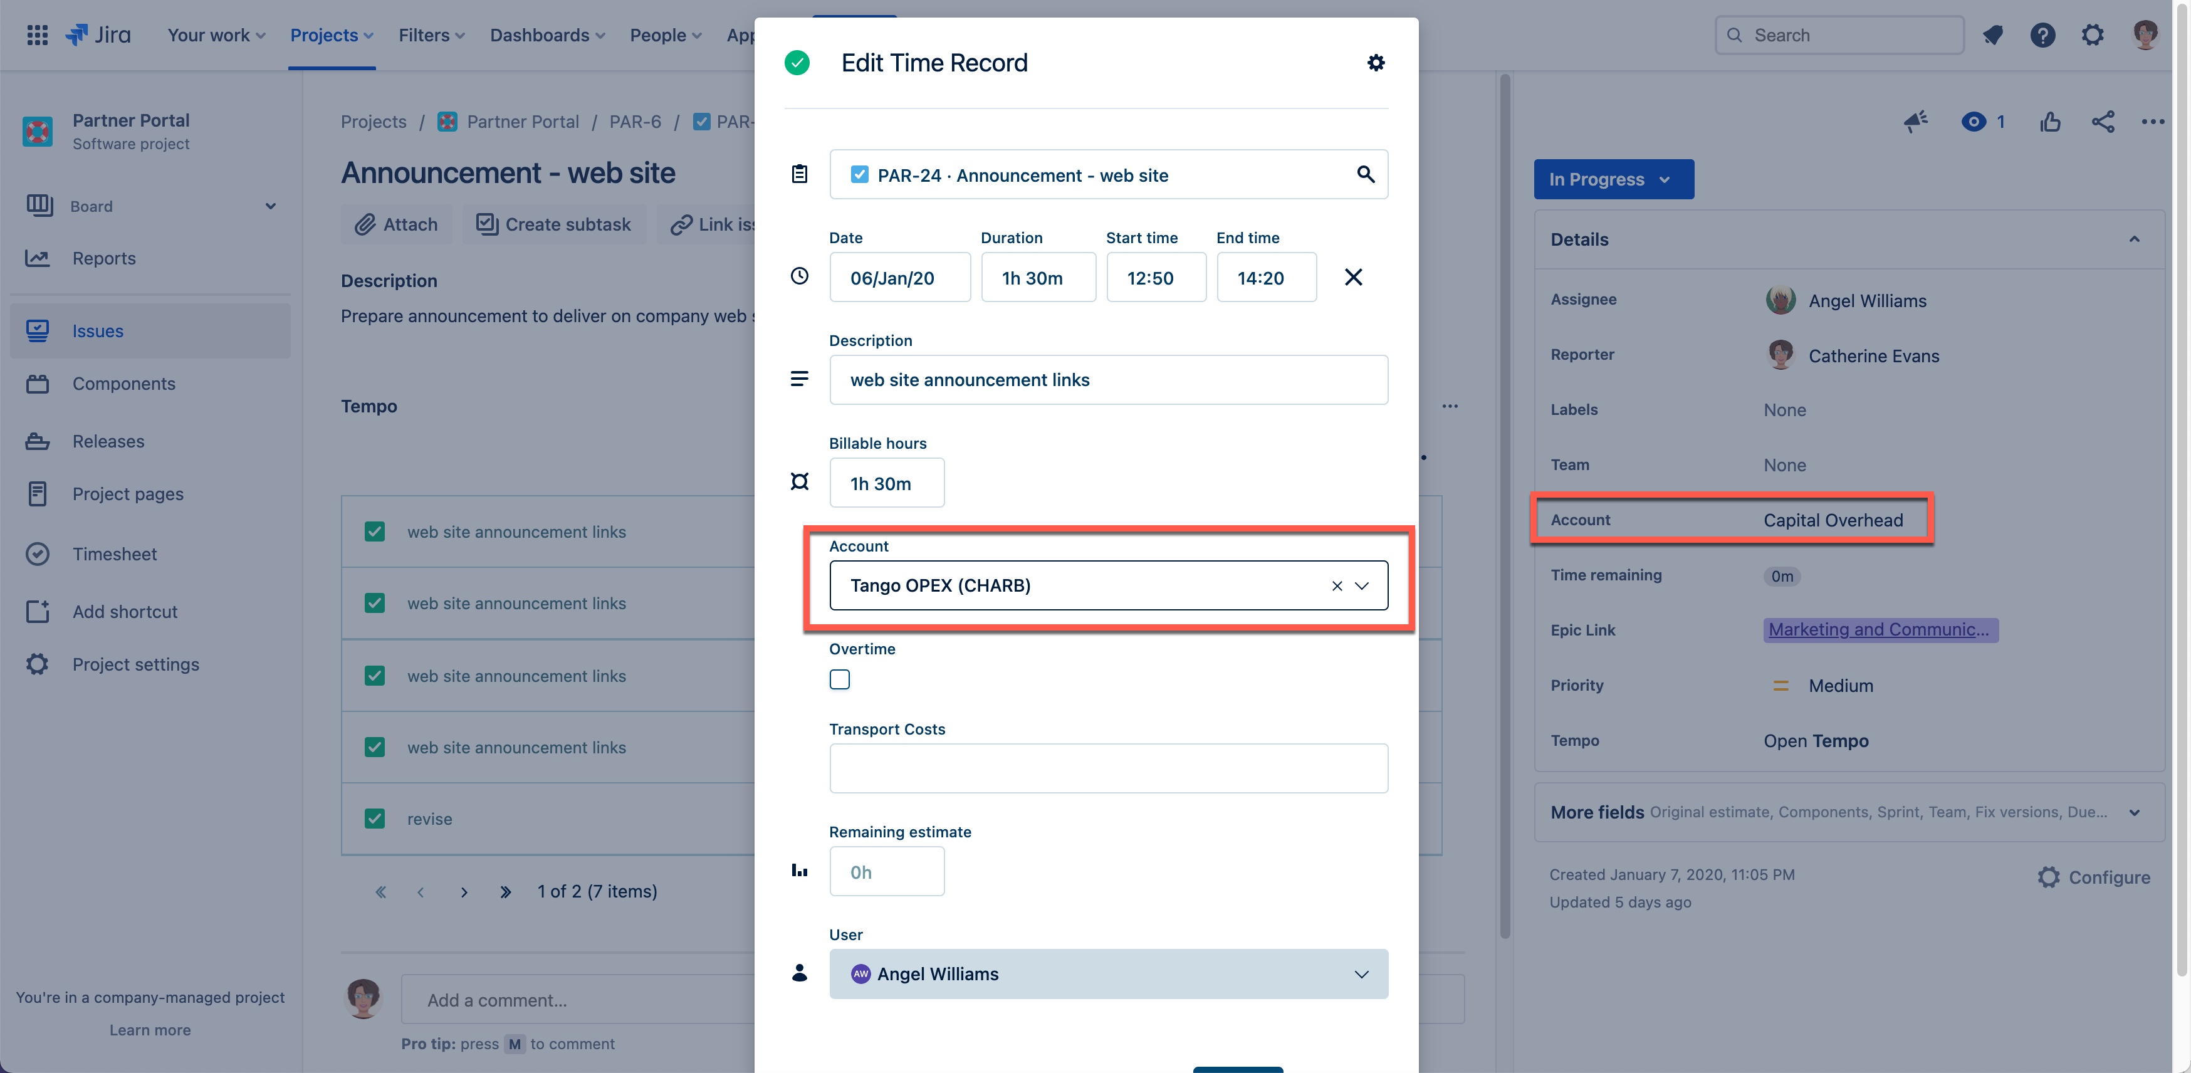Go to first page of Tempo worklogs
The image size is (2191, 1073).
pyautogui.click(x=380, y=892)
